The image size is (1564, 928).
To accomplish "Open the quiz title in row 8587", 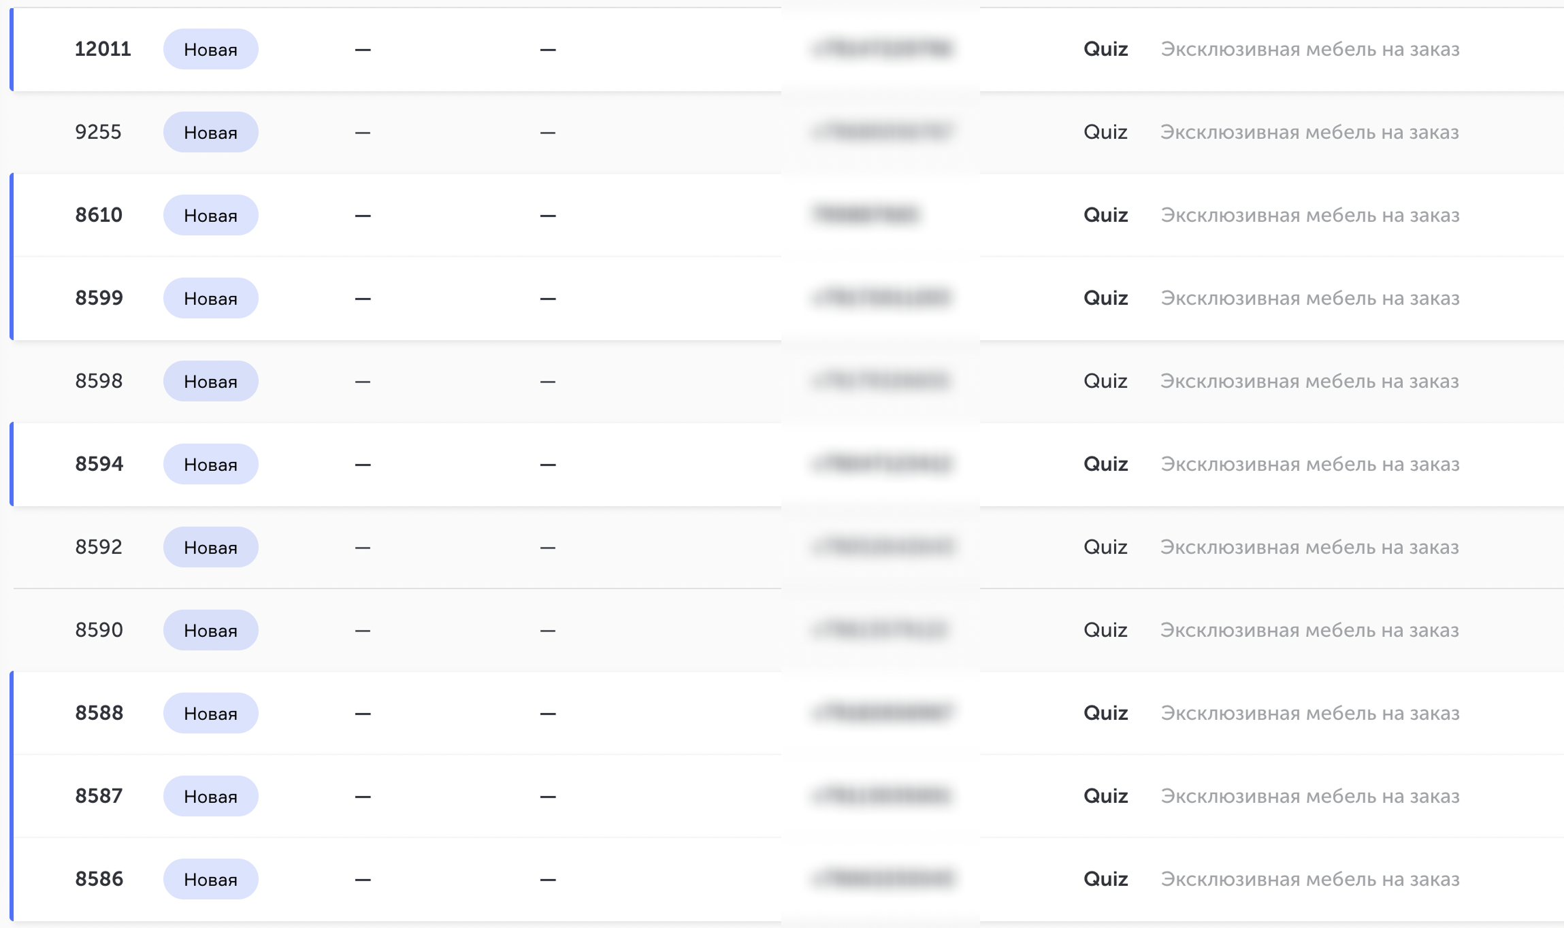I will (x=1310, y=796).
